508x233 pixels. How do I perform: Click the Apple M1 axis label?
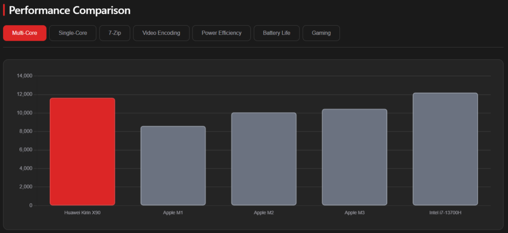pos(173,213)
